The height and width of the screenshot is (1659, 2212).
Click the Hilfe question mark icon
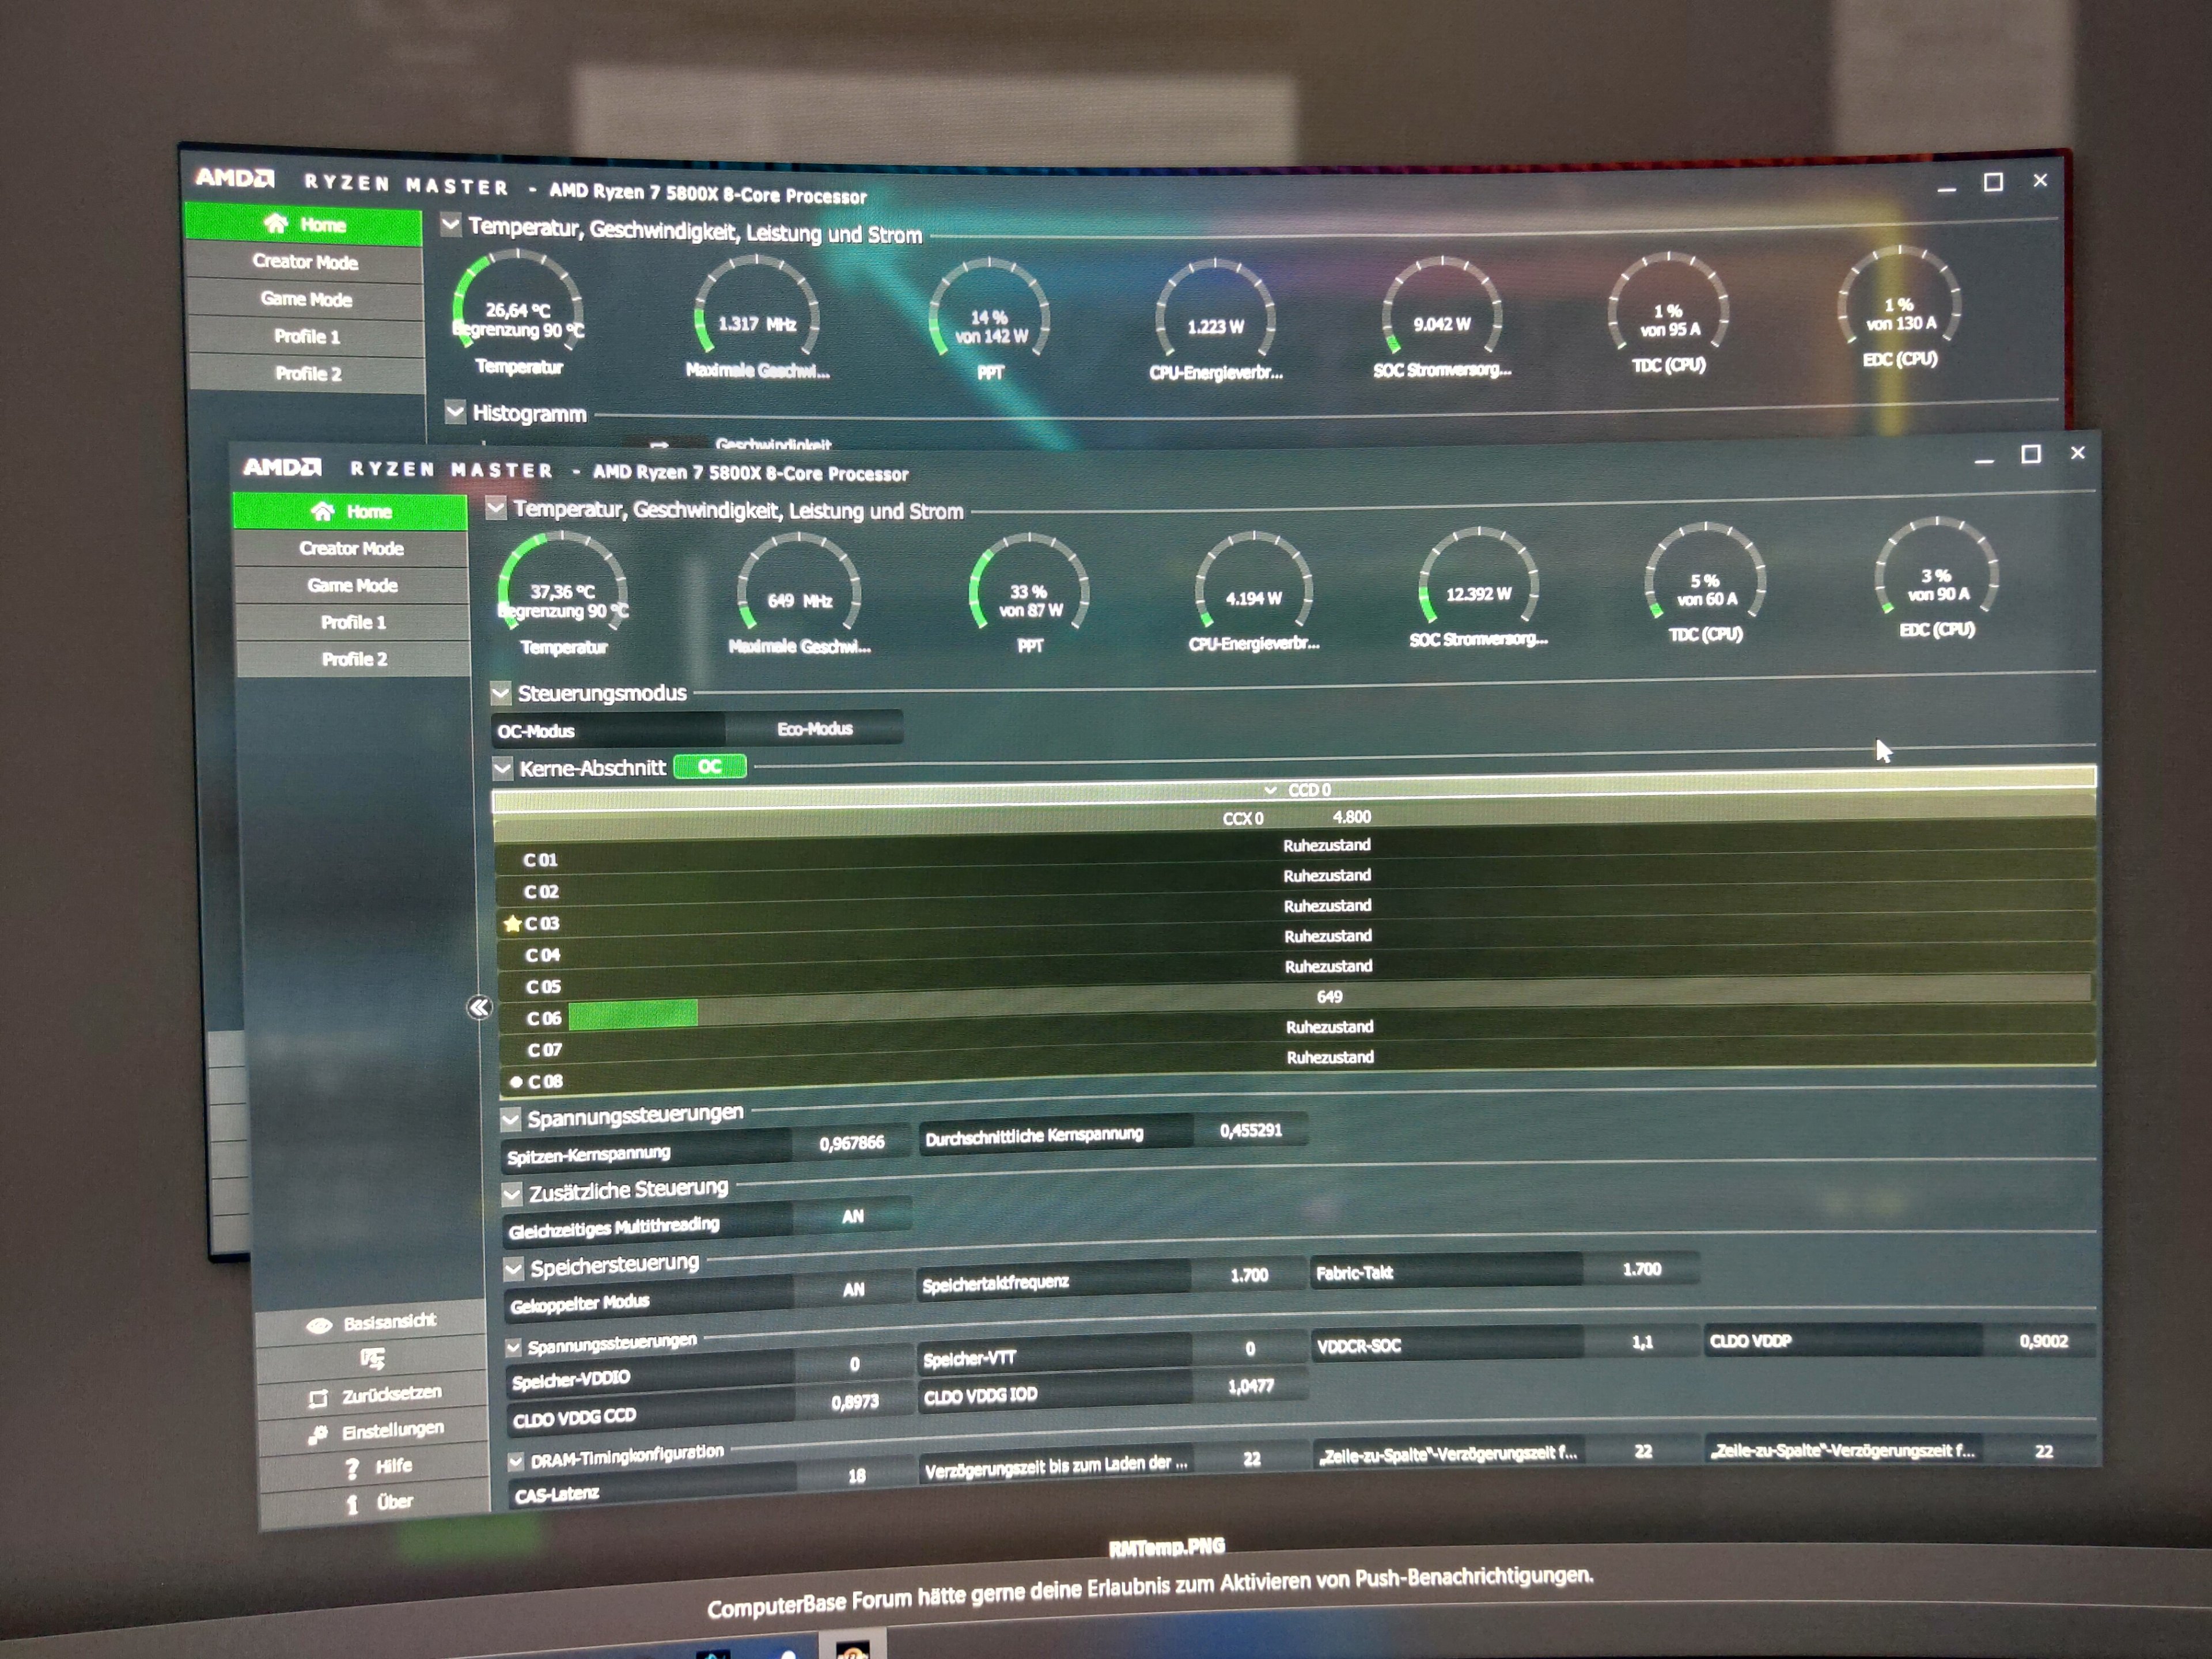tap(352, 1468)
